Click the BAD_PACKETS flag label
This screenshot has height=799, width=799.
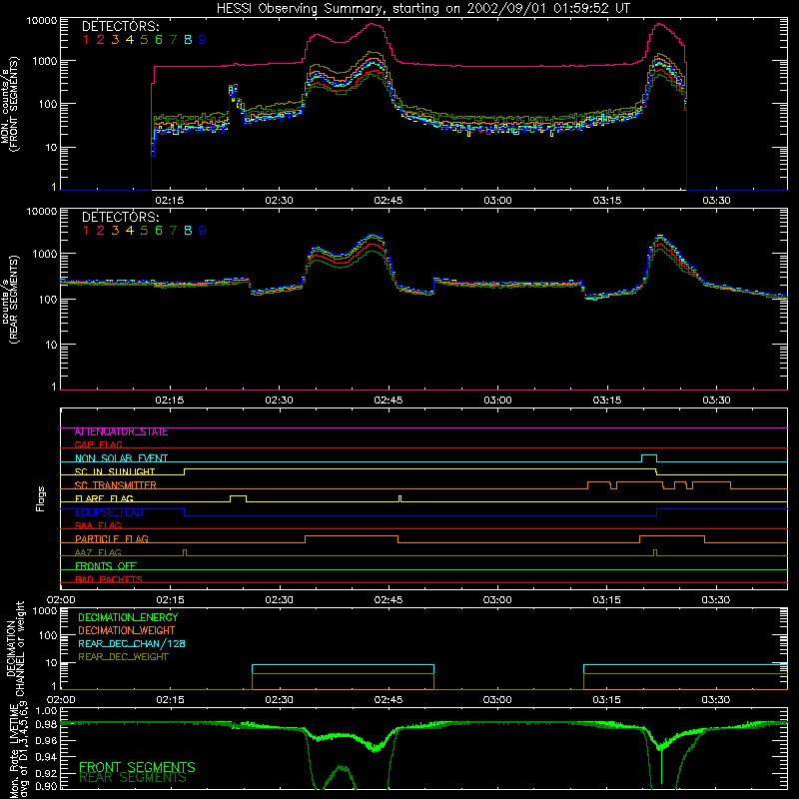point(109,579)
